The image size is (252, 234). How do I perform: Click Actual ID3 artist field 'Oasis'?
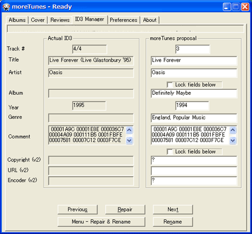click(x=91, y=73)
